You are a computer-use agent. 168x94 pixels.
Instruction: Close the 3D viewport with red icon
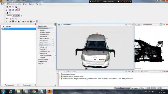click(x=133, y=25)
